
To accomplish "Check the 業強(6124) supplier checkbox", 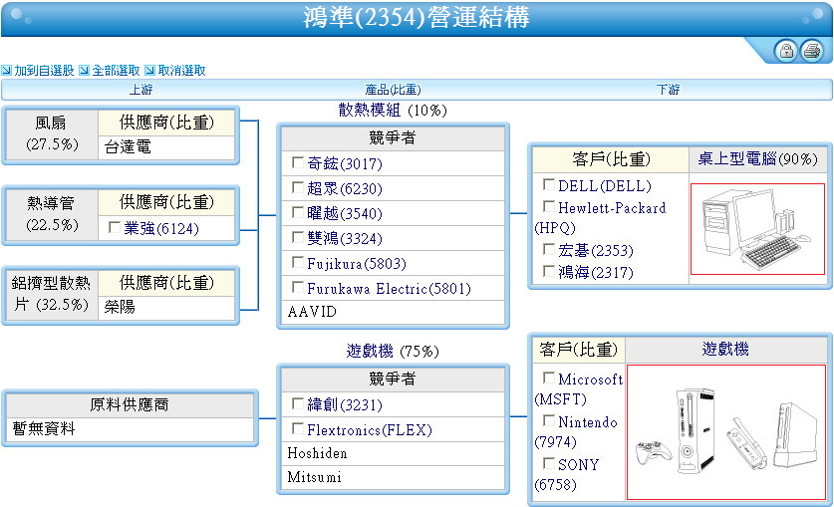I will 114,227.
